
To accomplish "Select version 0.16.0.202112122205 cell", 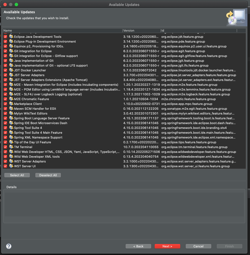I will (x=141, y=109).
